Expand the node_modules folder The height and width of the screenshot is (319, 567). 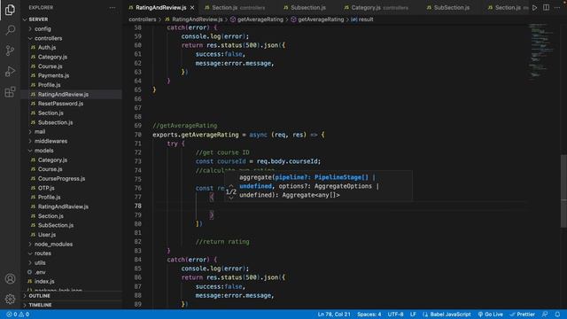[x=71, y=245]
